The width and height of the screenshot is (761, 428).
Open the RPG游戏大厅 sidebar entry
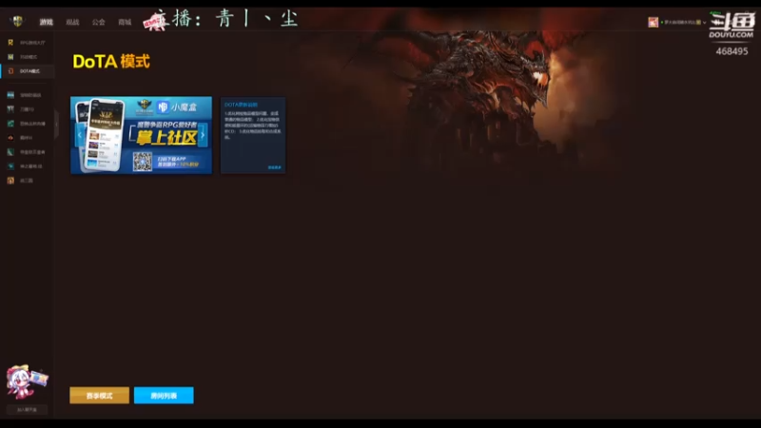(x=28, y=43)
